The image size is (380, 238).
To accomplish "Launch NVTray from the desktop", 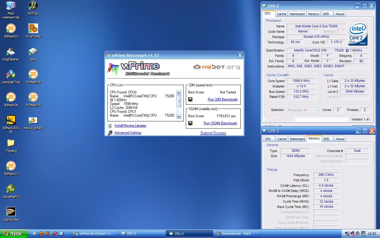I will click(33, 8).
